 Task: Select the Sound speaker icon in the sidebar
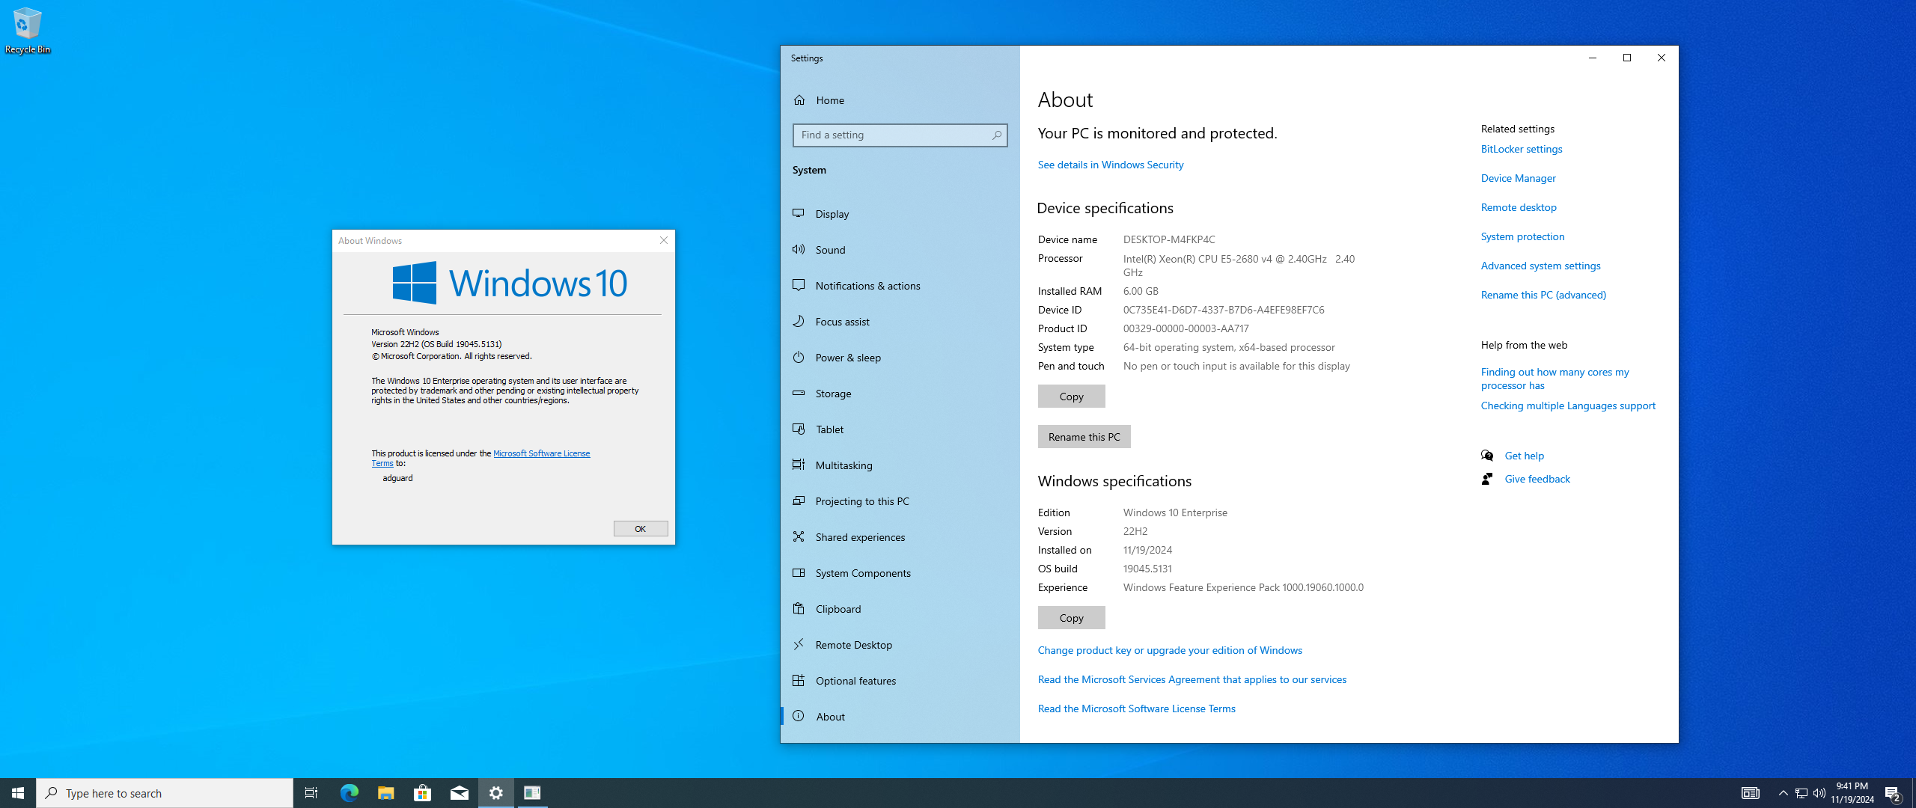[799, 249]
